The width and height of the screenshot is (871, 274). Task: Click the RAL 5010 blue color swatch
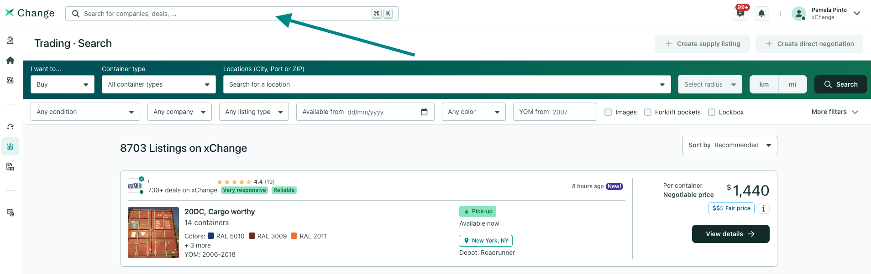point(211,236)
